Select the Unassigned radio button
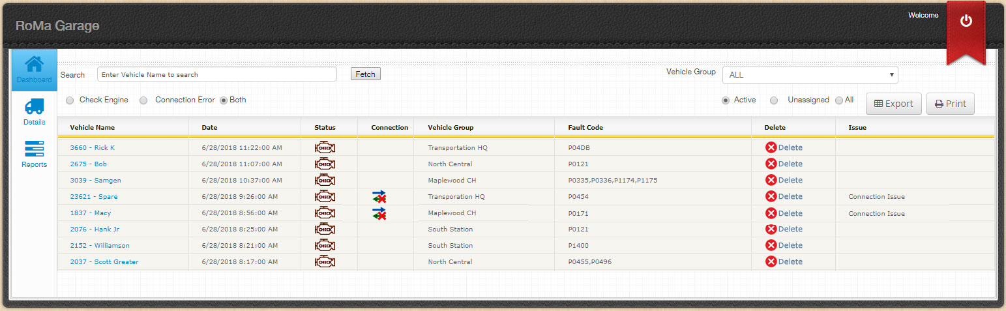Image resolution: width=1006 pixels, height=311 pixels. 774,100
